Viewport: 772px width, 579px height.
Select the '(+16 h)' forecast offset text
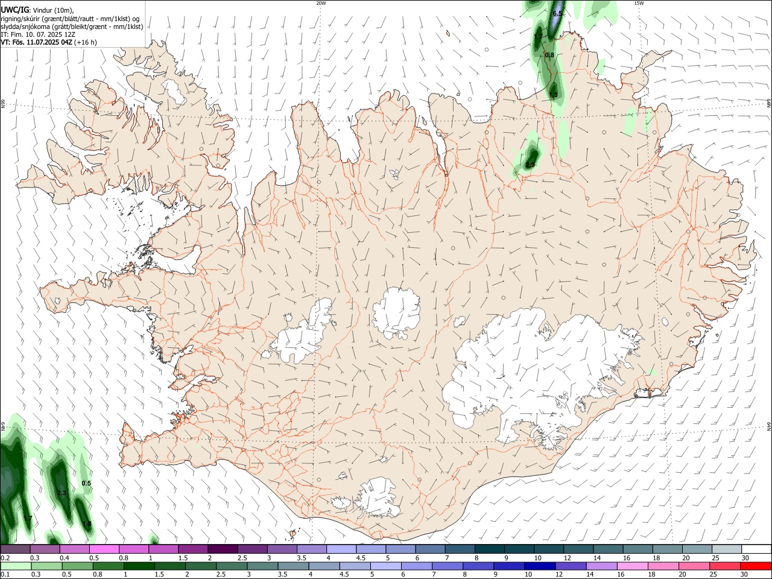click(x=86, y=42)
